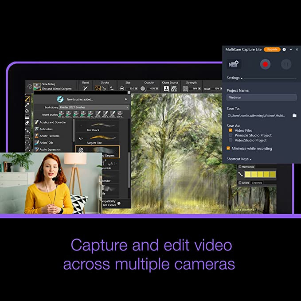Click the Project Name input field
Screen dimensions: 301x301
tap(261, 97)
